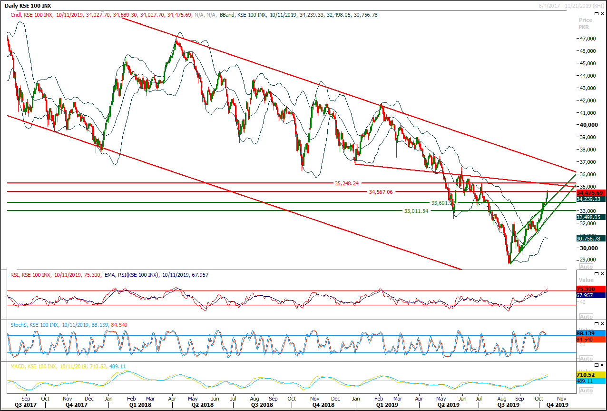607x411 pixels.
Task: Click the 34,239.33 upper band value tag
Action: click(590, 199)
